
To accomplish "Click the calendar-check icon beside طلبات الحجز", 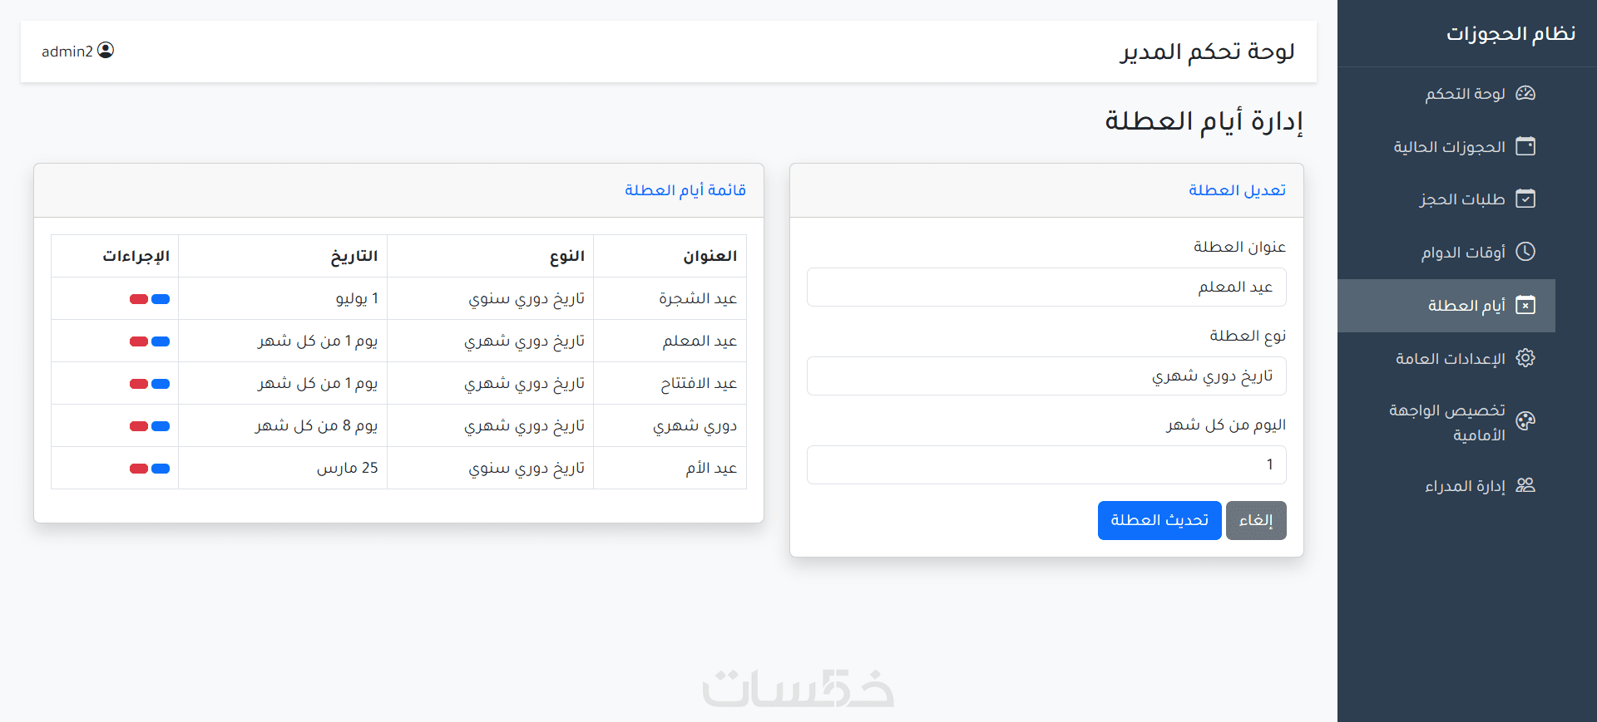I will point(1525,199).
